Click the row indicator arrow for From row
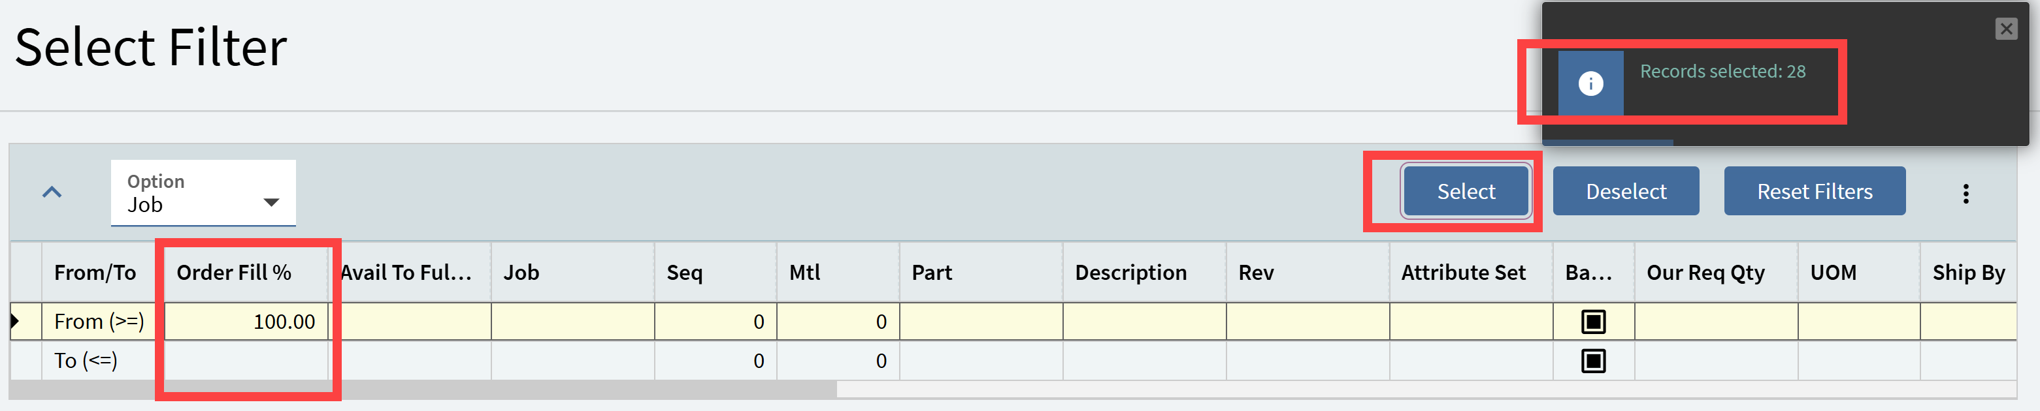Image resolution: width=2040 pixels, height=411 pixels. coord(16,322)
